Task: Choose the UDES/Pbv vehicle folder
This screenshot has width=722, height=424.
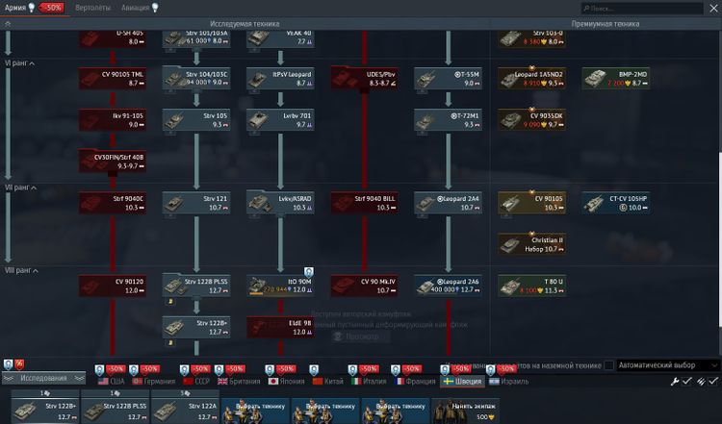Action: pos(365,78)
